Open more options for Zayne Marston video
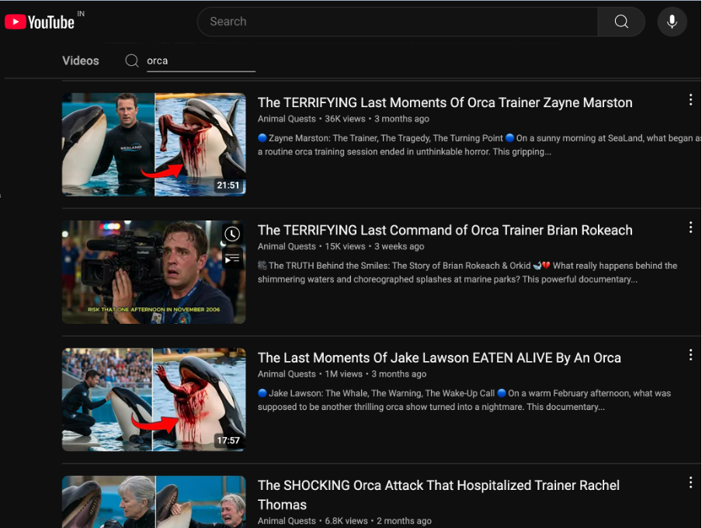Viewport: 702px width, 528px height. tap(690, 100)
